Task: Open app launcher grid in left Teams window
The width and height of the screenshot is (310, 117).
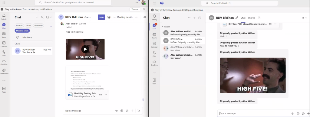Action: pyautogui.click(x=4, y=2)
